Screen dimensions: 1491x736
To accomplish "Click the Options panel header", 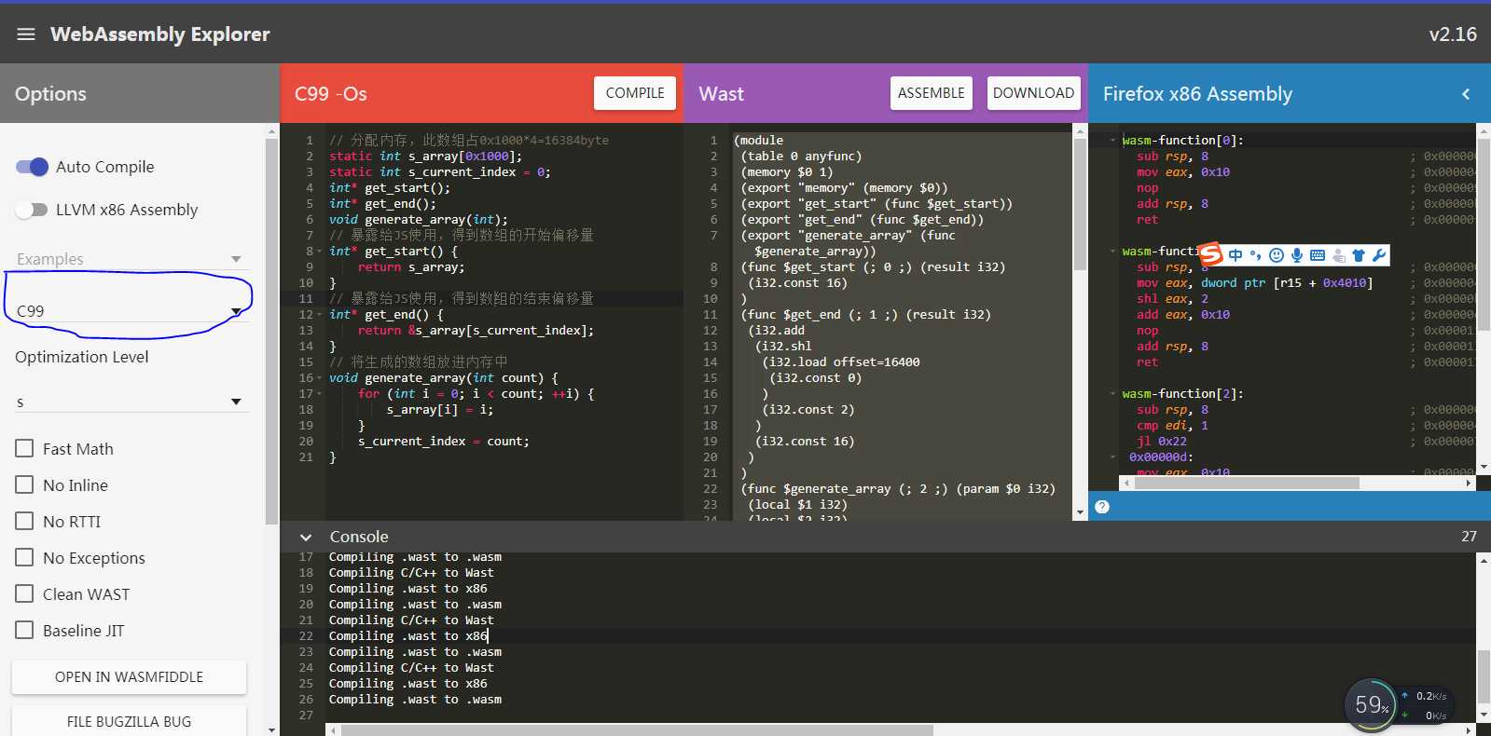I will [50, 94].
